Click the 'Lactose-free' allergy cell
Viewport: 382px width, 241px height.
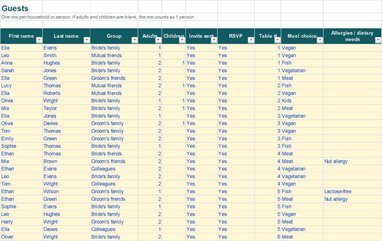[x=352, y=191]
